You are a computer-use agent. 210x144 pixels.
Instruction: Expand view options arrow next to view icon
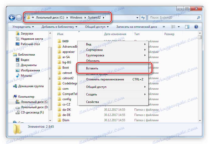[179, 27]
